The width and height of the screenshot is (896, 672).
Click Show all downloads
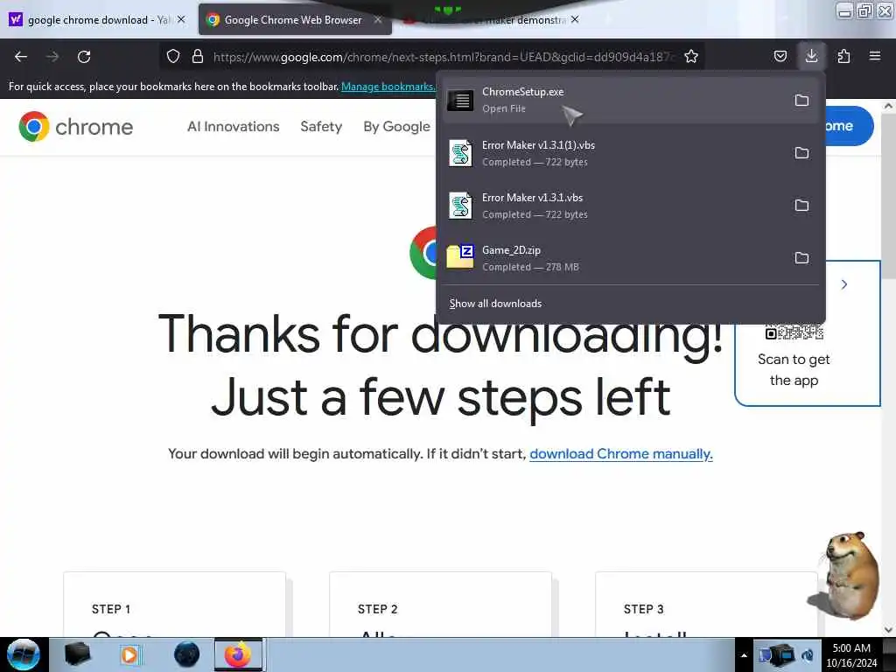click(495, 304)
